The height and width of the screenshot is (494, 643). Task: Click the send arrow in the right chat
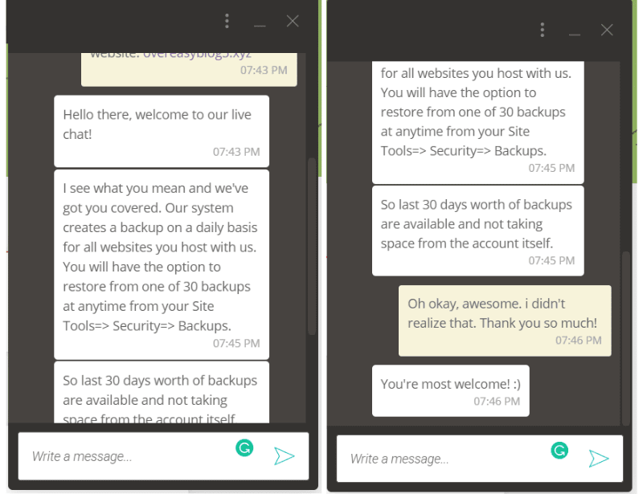(599, 459)
